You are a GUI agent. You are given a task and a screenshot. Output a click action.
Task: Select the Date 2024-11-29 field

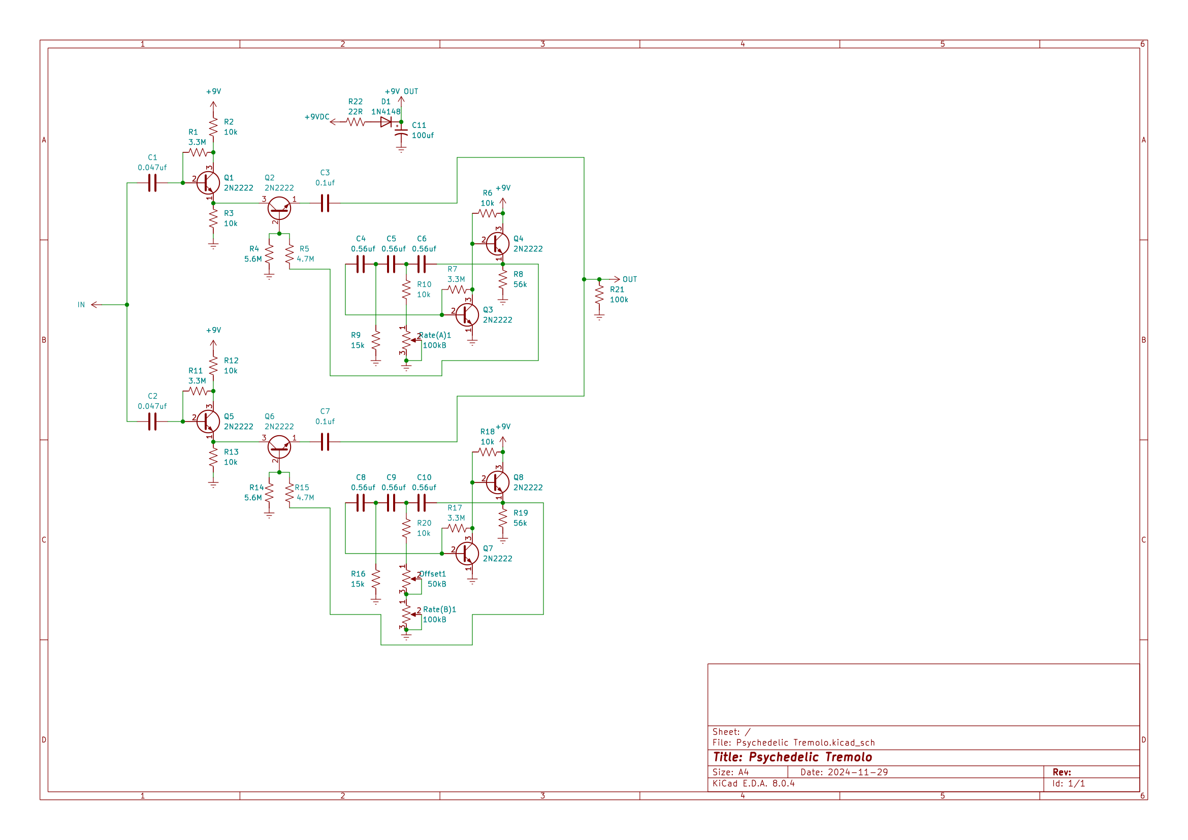(x=844, y=773)
